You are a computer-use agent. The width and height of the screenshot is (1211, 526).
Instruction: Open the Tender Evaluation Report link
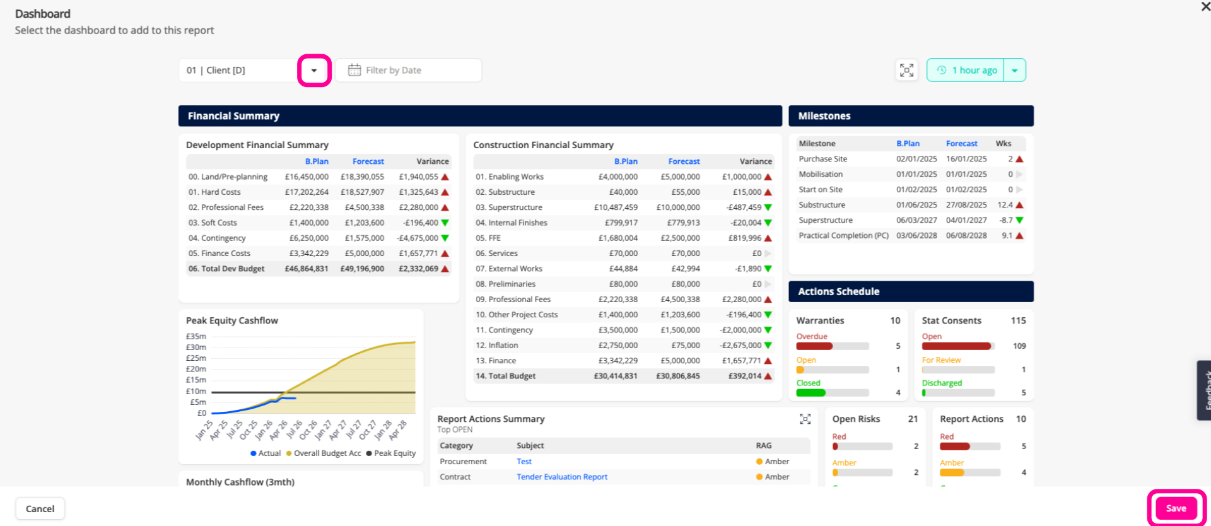562,477
